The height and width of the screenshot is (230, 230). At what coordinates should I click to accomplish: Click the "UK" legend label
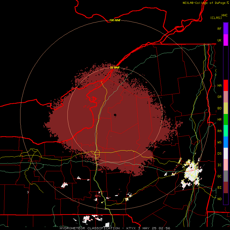[219, 40]
